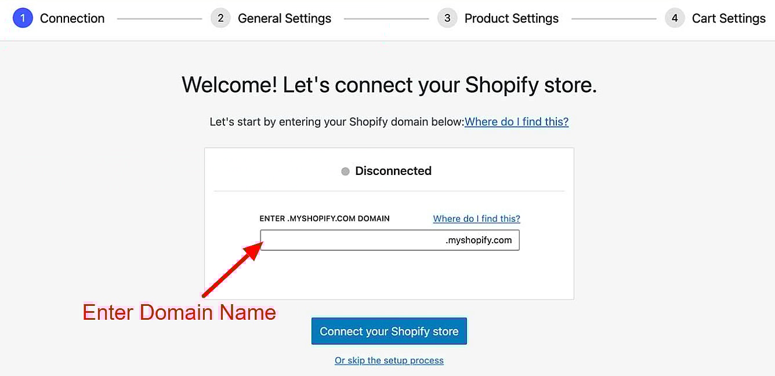Jump to the Cart Settings step
Viewport: 775px width, 376px height.
[729, 19]
